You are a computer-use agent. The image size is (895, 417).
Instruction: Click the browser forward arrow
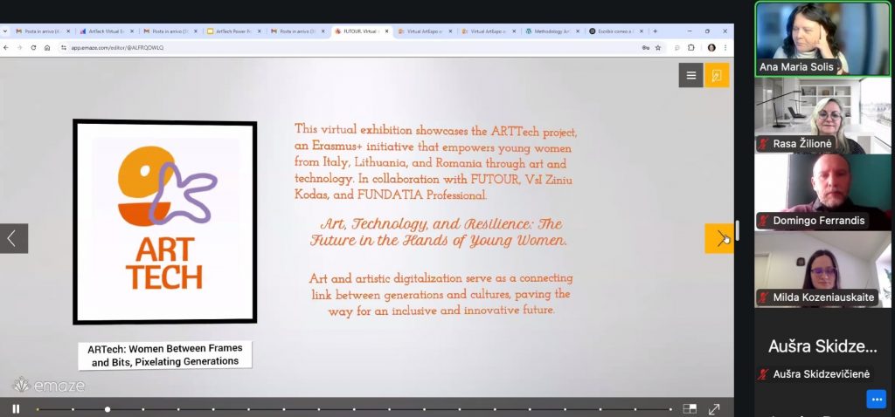[x=20, y=48]
